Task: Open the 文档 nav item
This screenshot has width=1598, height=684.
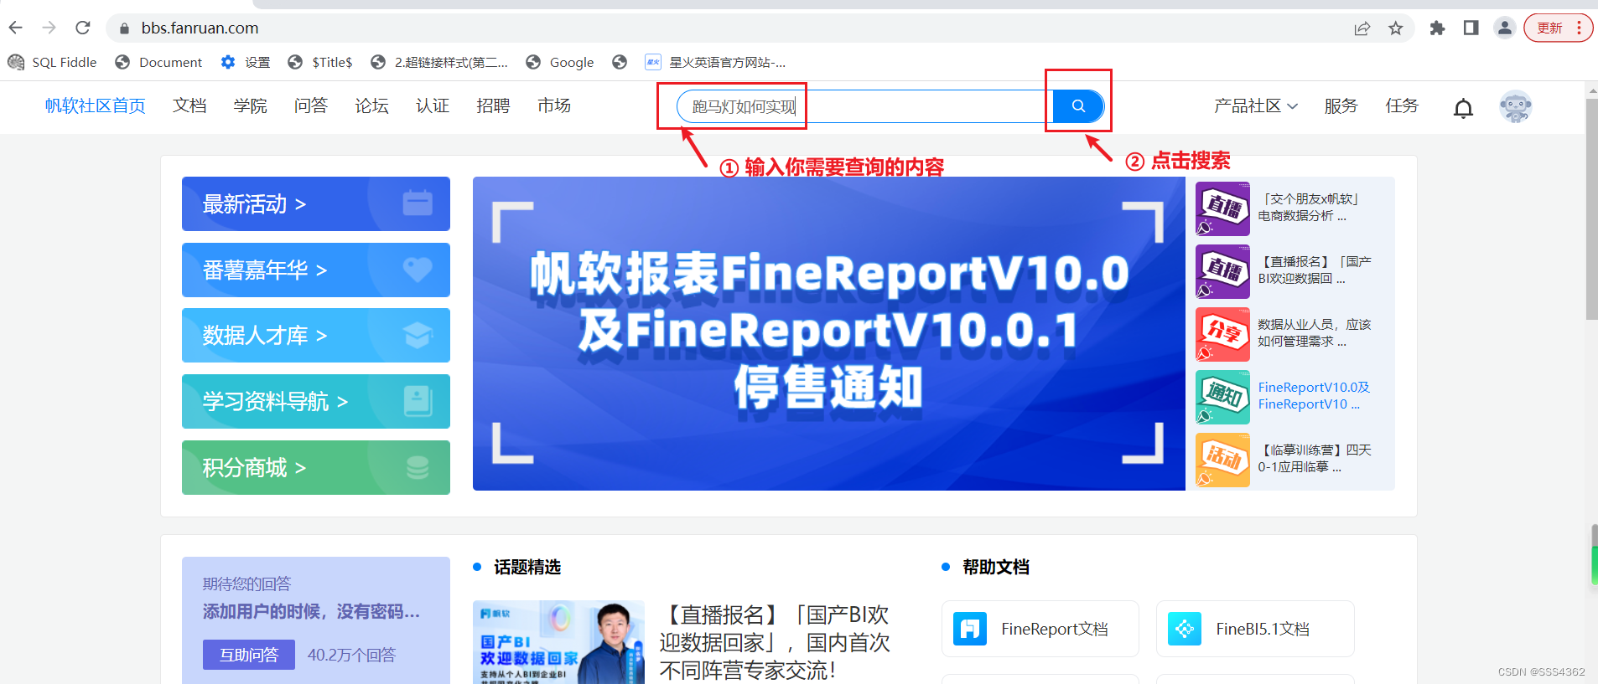Action: [x=189, y=105]
